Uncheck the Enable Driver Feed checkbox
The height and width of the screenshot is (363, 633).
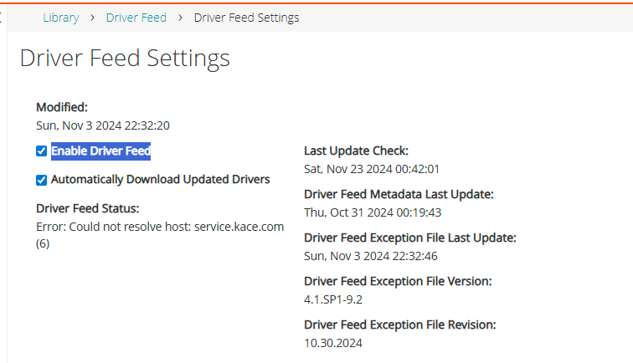[x=42, y=151]
